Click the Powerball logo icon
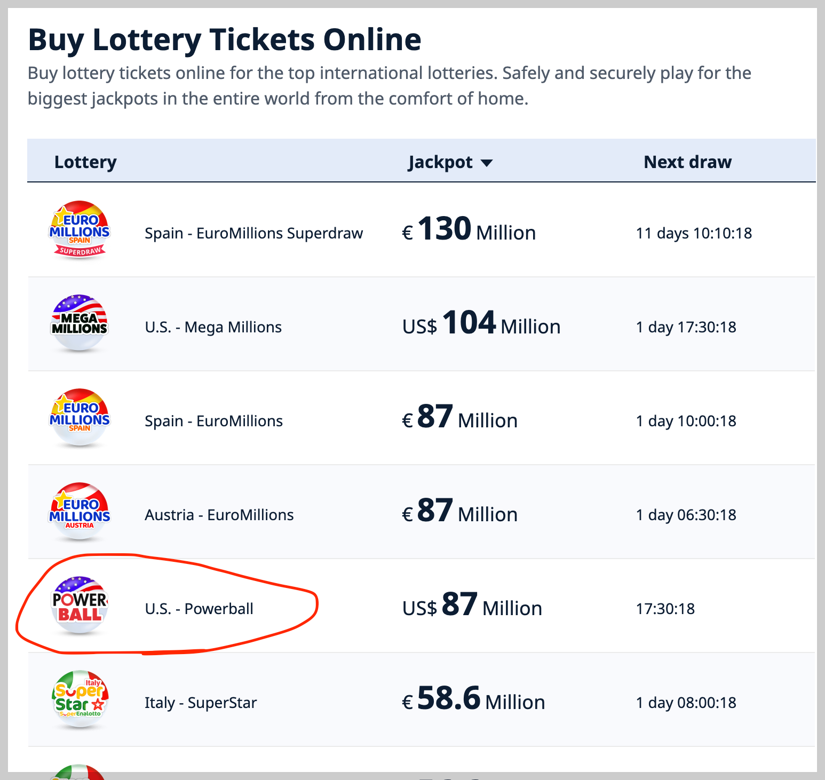 [x=80, y=606]
